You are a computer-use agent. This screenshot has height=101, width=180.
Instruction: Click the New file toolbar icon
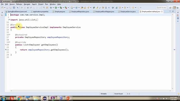tap(3, 8)
